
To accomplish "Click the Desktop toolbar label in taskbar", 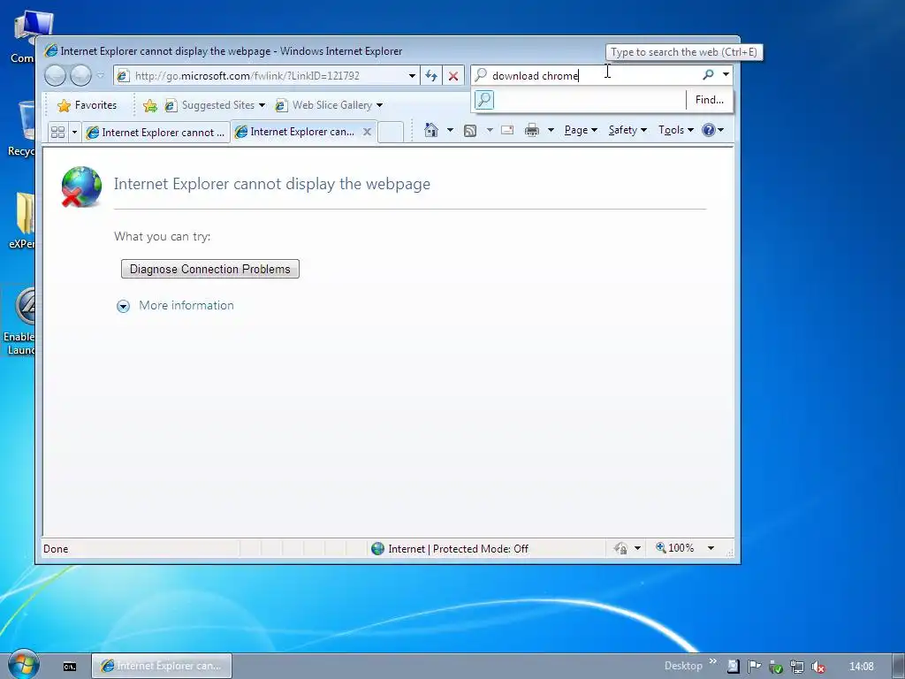I will tap(683, 666).
